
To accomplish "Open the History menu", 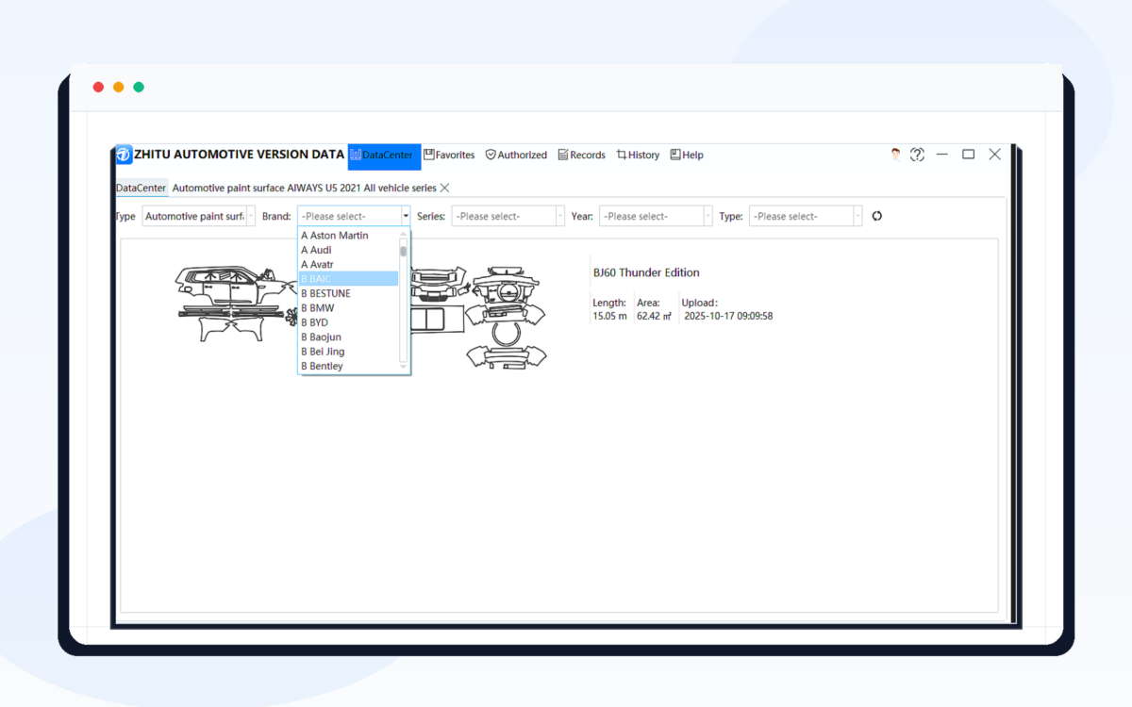I will [638, 155].
